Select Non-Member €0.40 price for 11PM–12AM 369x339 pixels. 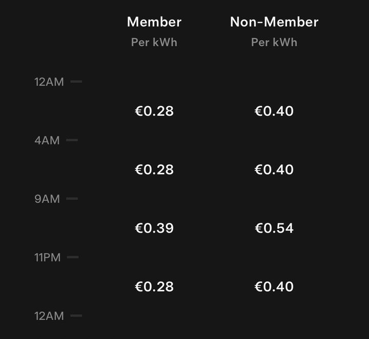pyautogui.click(x=274, y=287)
